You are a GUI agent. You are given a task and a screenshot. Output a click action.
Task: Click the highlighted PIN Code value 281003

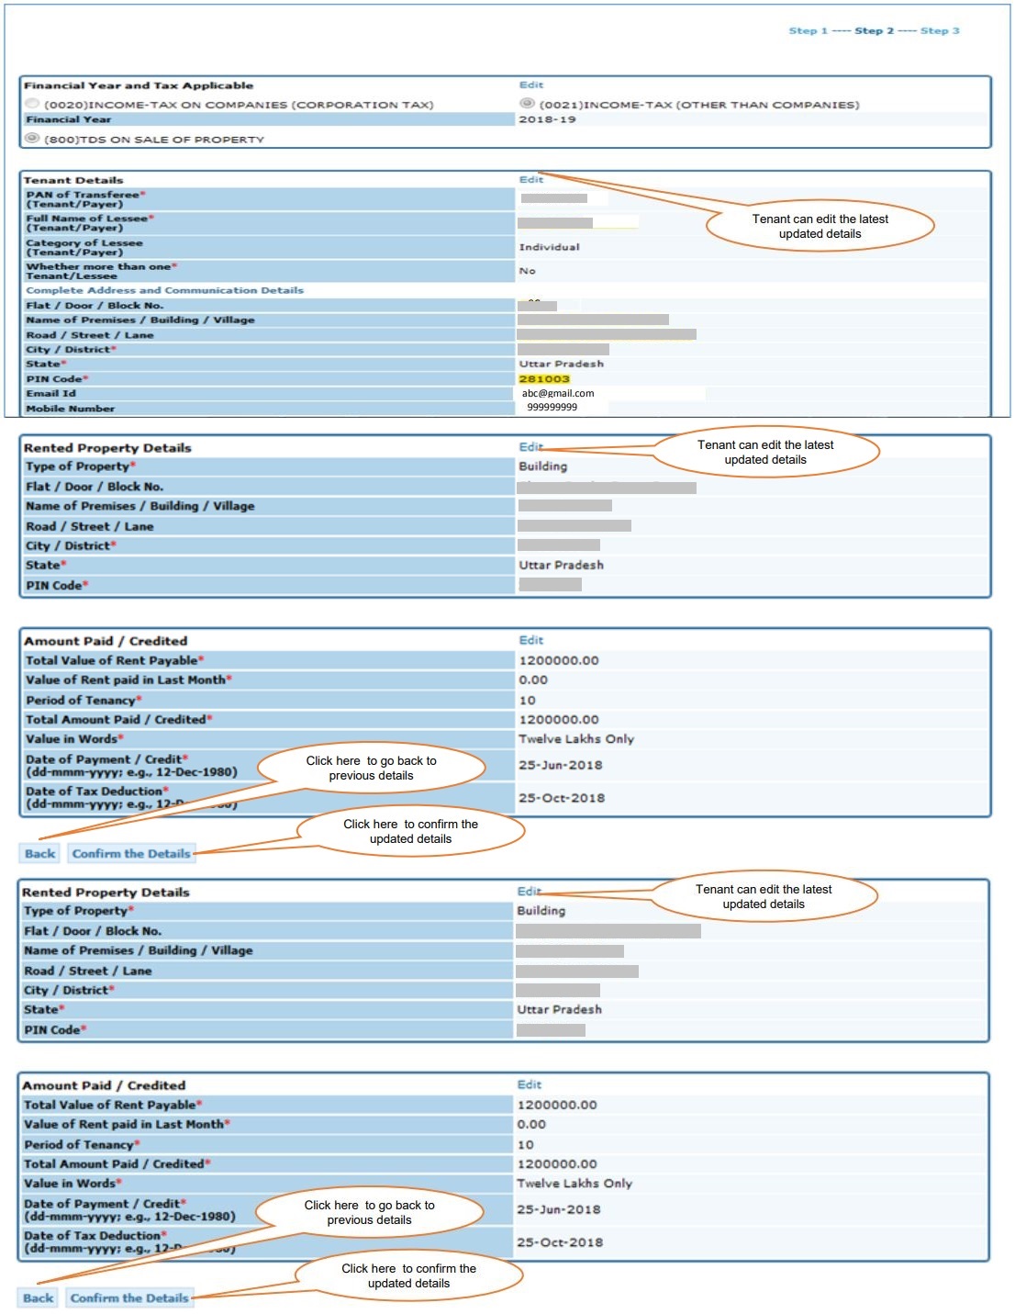(x=541, y=378)
